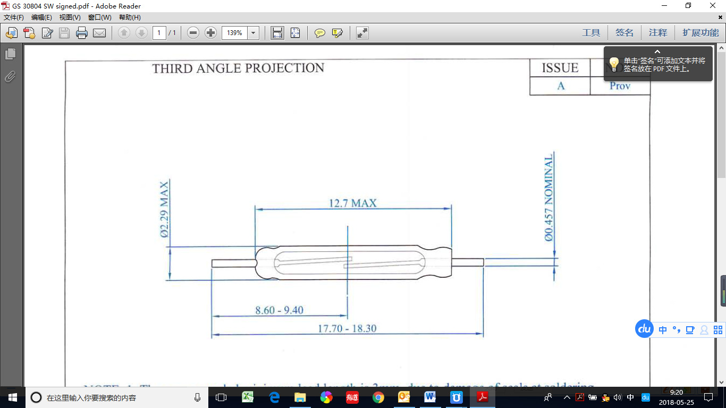This screenshot has height=408, width=726.
Task: Click the 12.7 MAX dimension label
Action: point(352,203)
